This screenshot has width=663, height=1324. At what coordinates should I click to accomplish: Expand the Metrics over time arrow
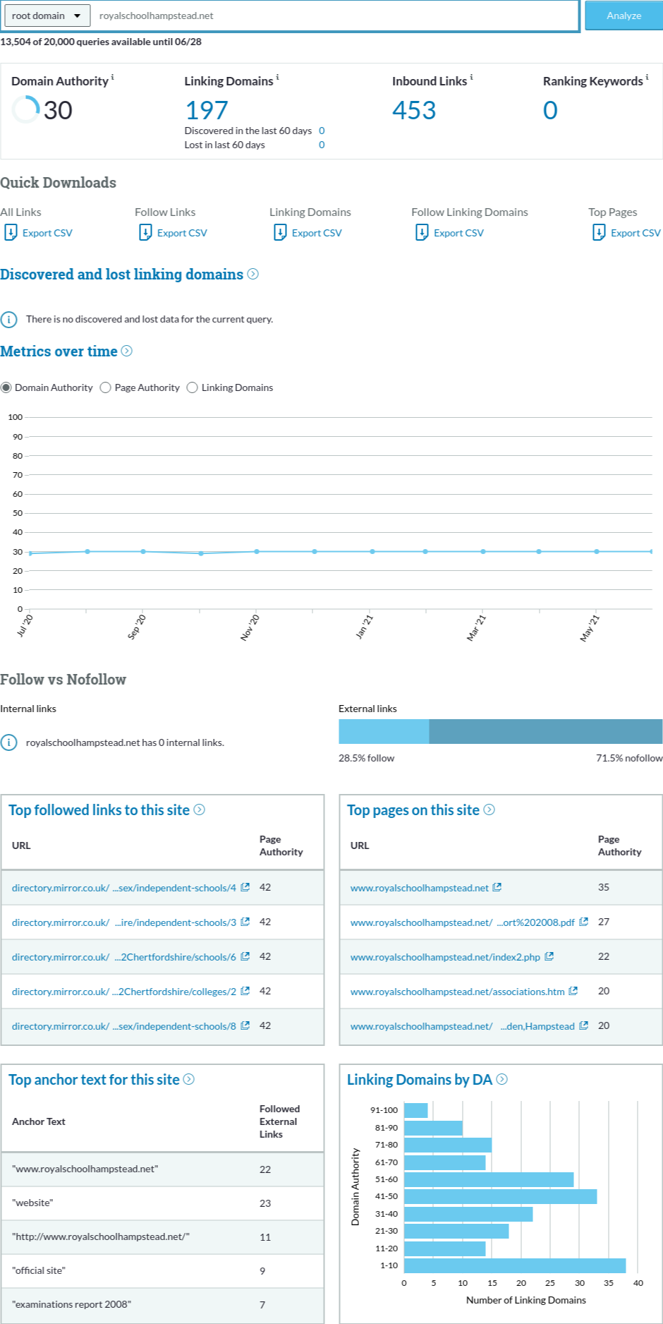[x=127, y=351]
